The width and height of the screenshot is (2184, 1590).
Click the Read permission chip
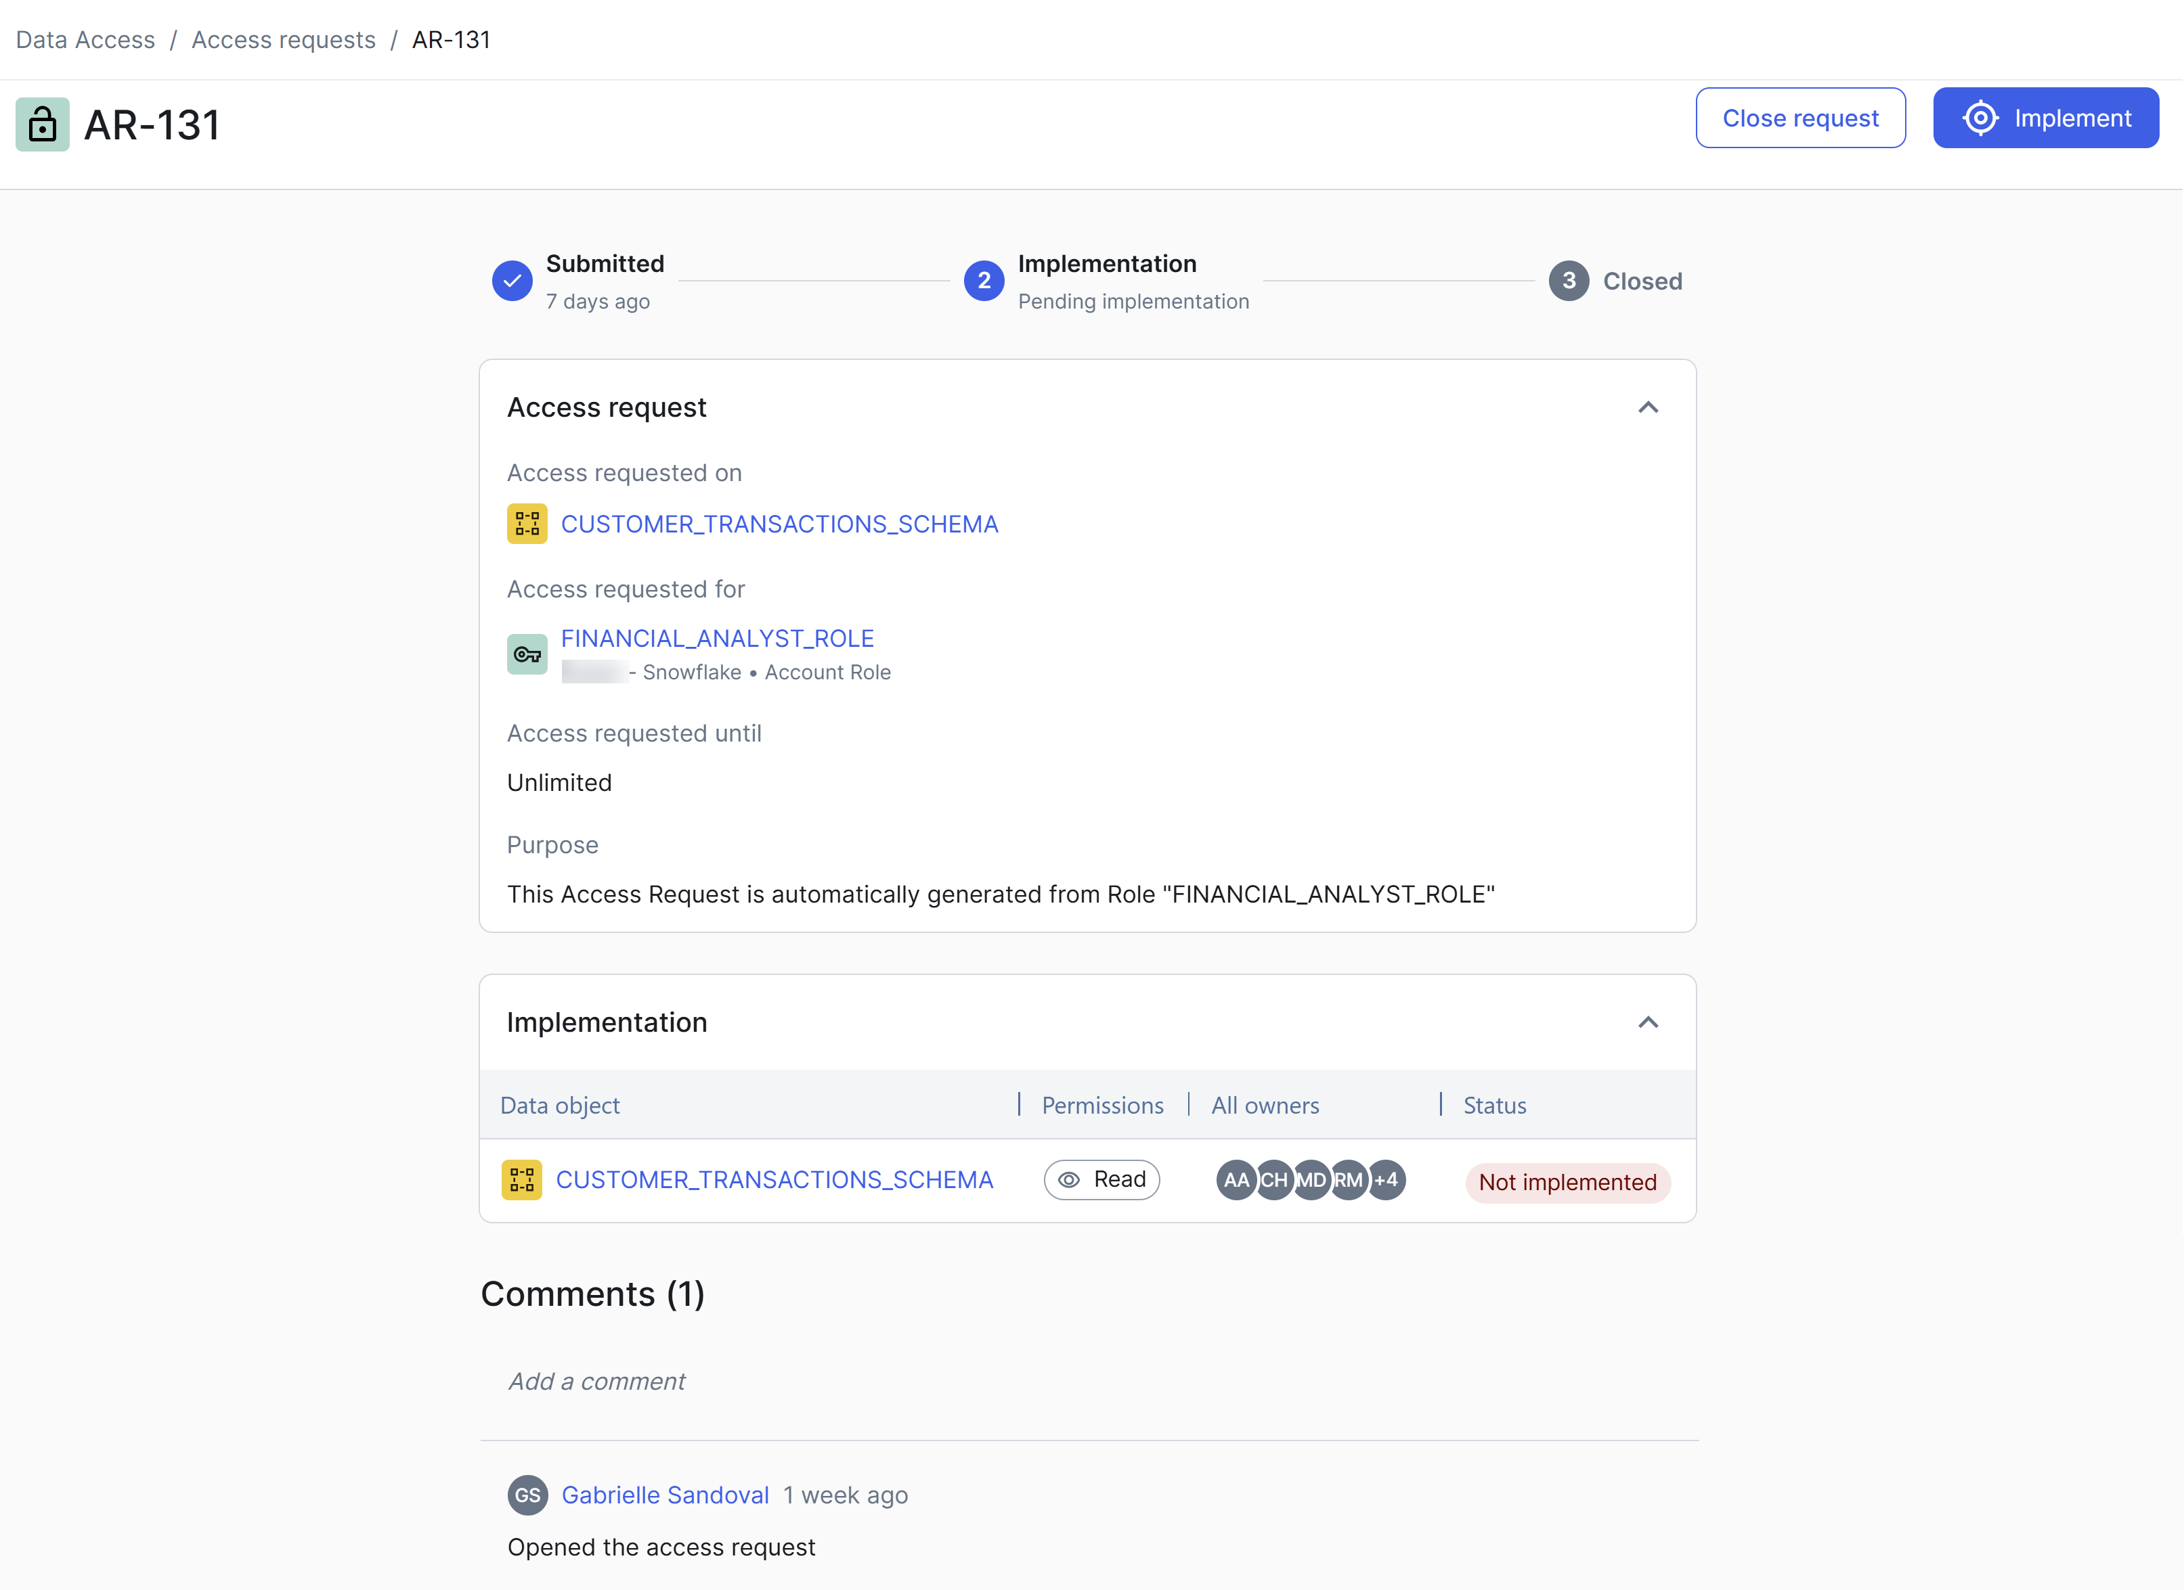click(1101, 1180)
